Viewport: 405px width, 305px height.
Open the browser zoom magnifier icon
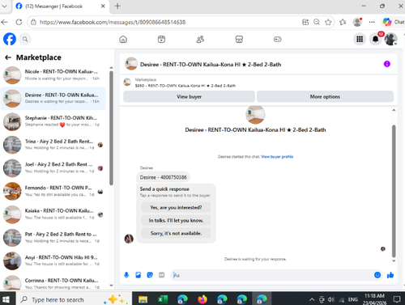(317, 22)
